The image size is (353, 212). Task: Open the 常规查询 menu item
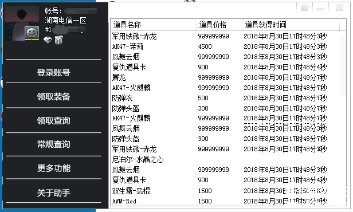[x=54, y=144]
